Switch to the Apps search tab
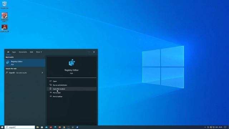This screenshot has height=129, width=229. [x=14, y=52]
